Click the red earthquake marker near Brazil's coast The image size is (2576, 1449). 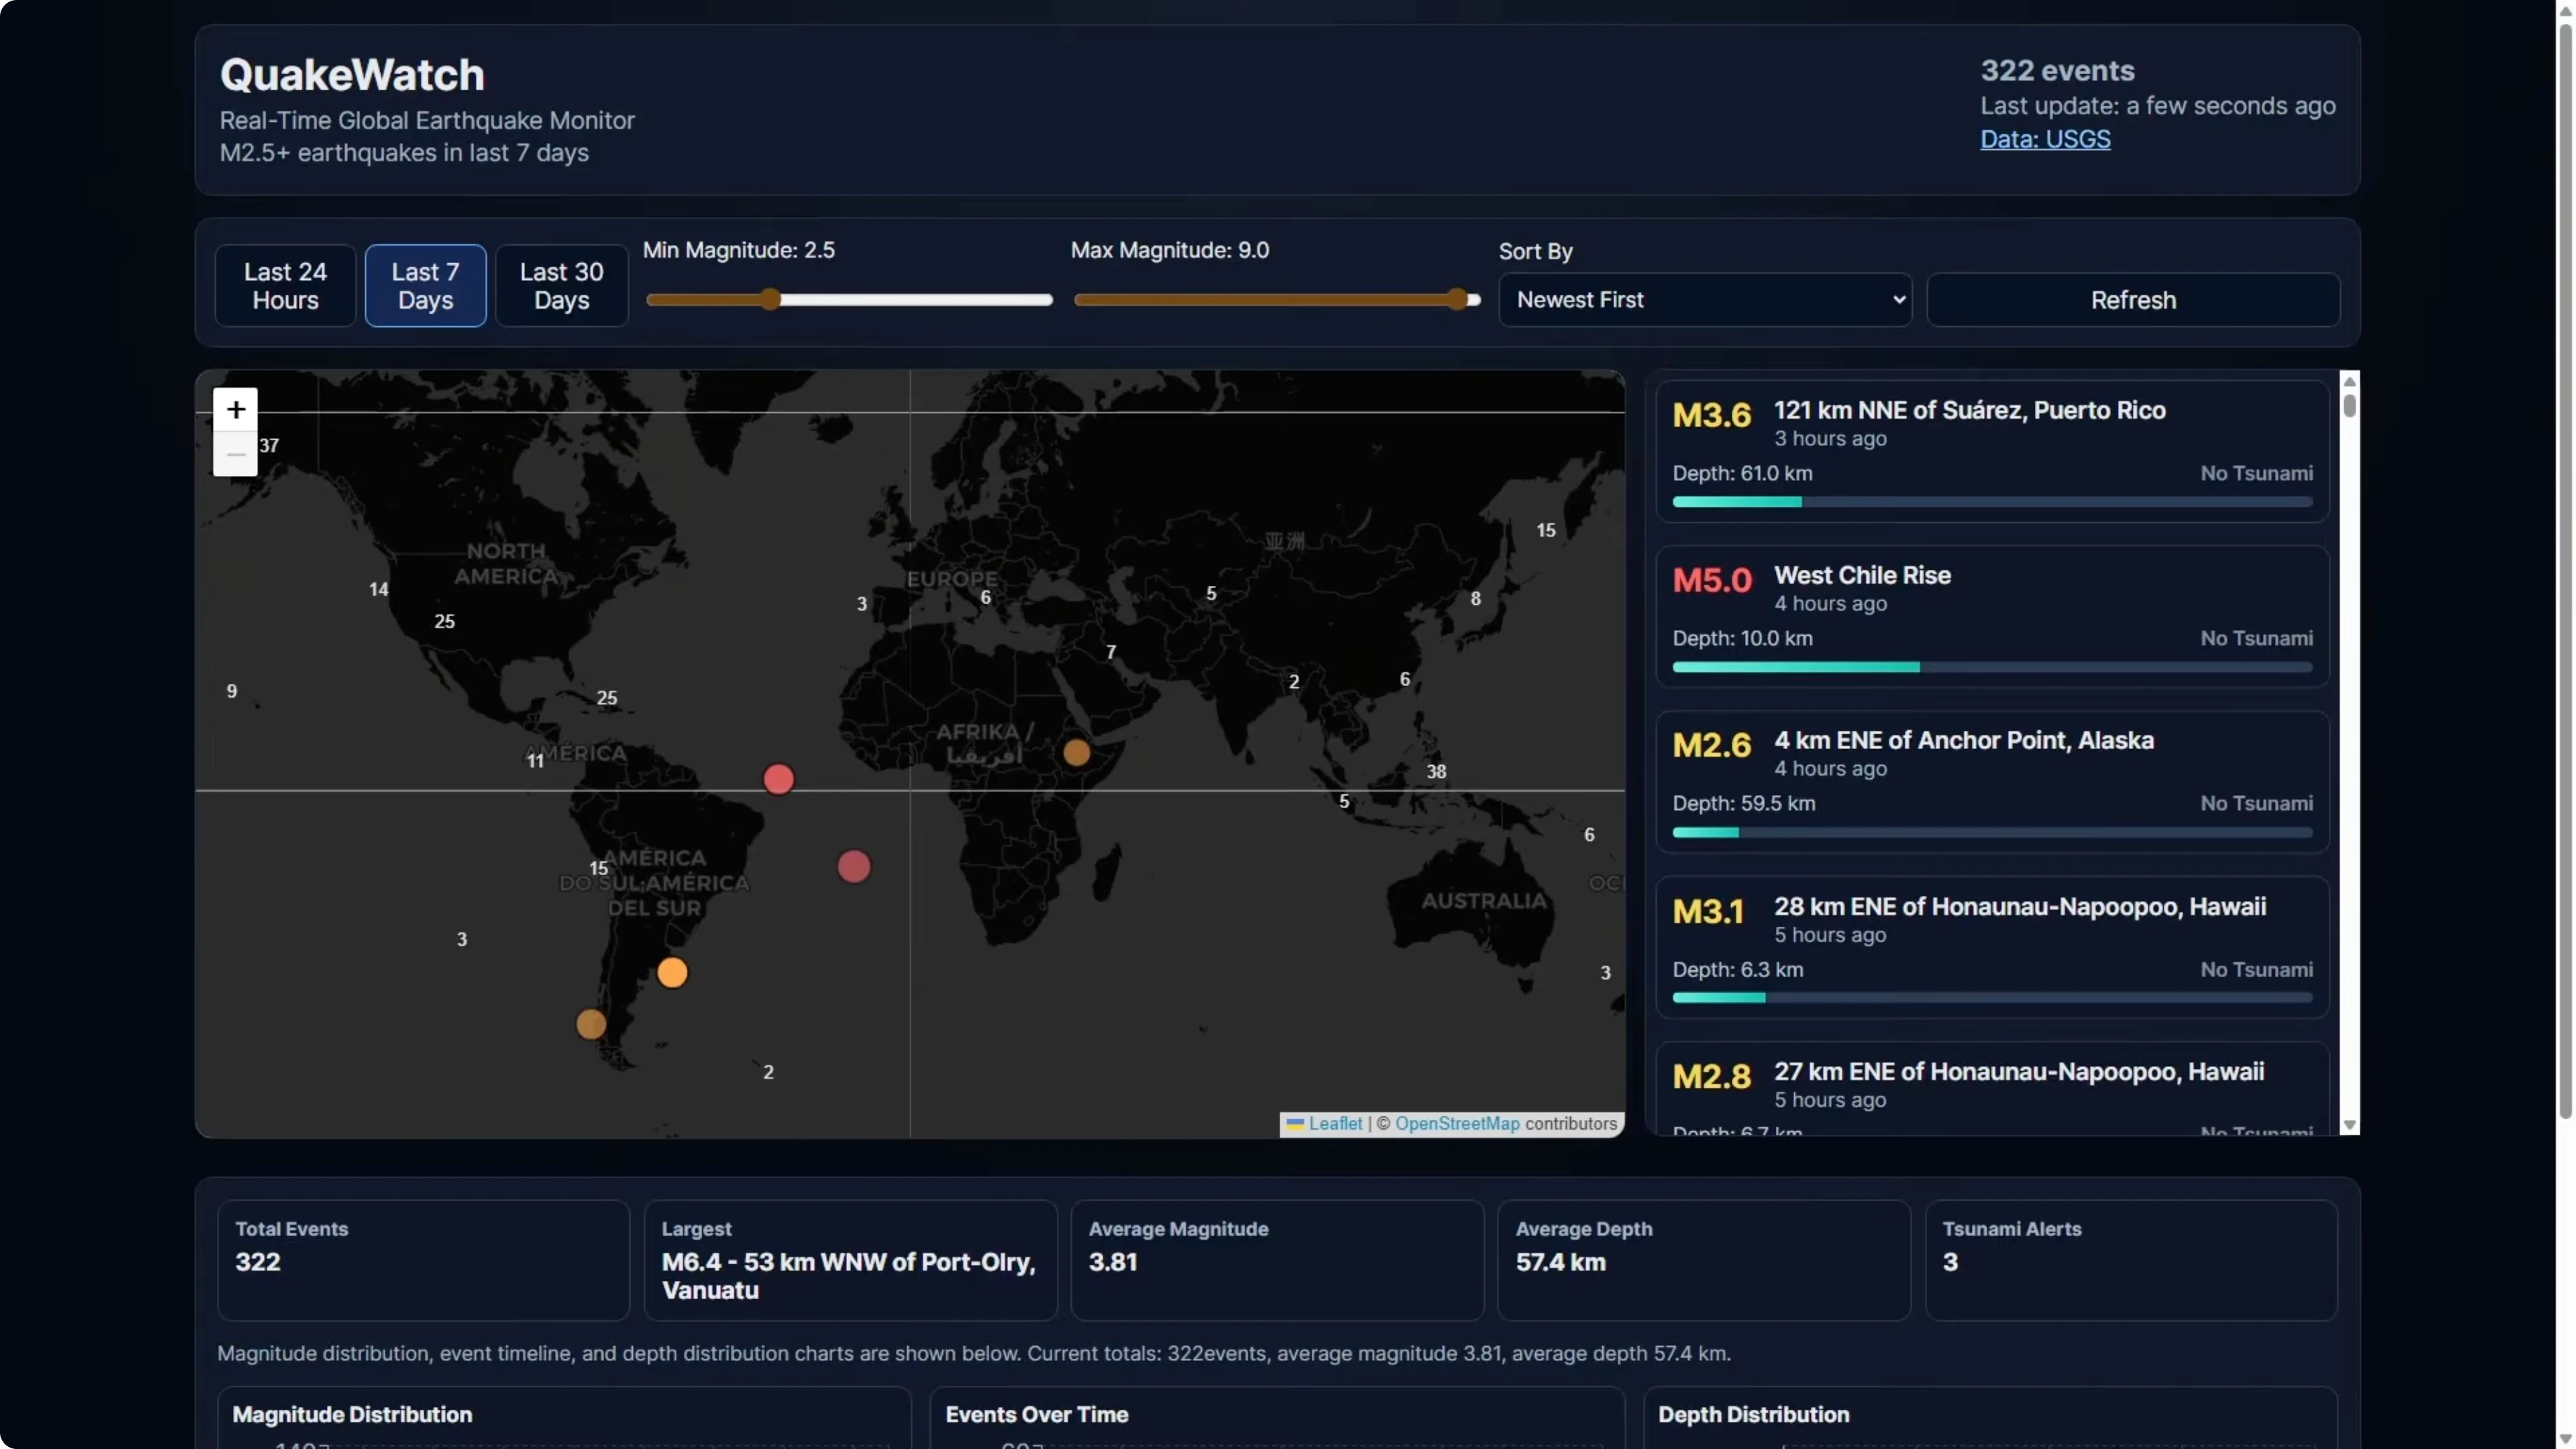[x=778, y=779]
